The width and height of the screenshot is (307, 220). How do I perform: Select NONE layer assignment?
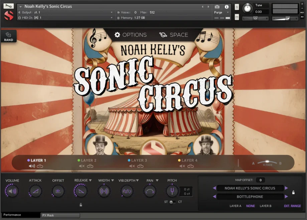tap(251, 206)
